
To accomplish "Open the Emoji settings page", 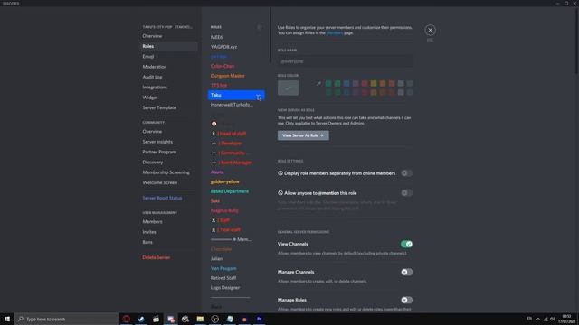I will click(x=148, y=57).
